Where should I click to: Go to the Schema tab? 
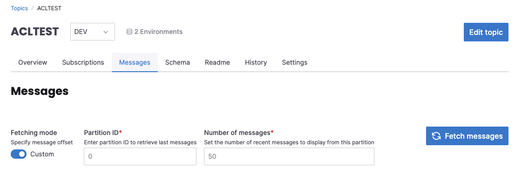pyautogui.click(x=177, y=62)
